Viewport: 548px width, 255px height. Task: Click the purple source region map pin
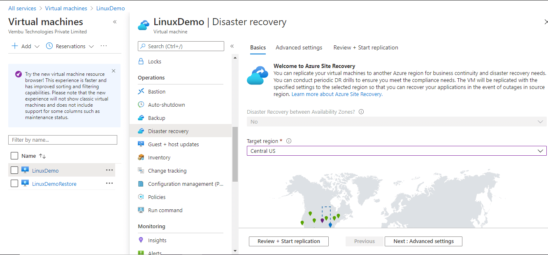tap(322, 220)
